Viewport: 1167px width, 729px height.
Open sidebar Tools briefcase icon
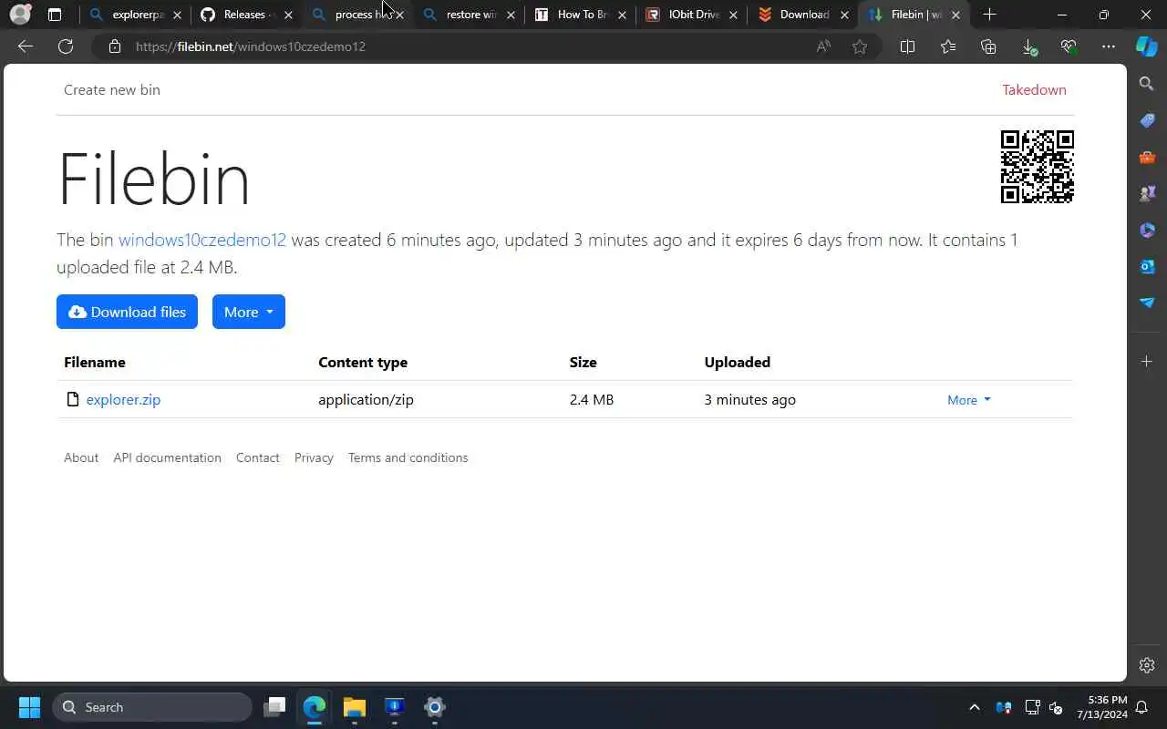coord(1147,157)
